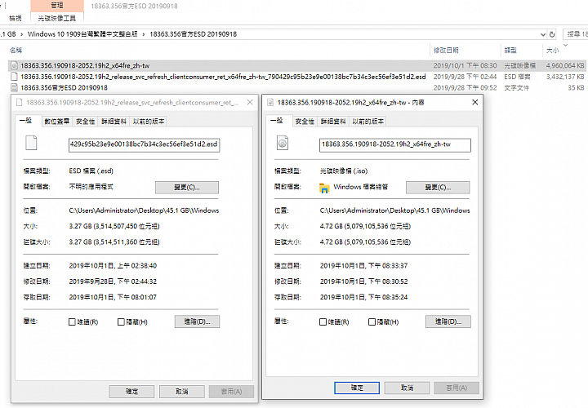The width and height of the screenshot is (588, 408).
Task: Sort by the 類型 column header
Action: pos(510,51)
